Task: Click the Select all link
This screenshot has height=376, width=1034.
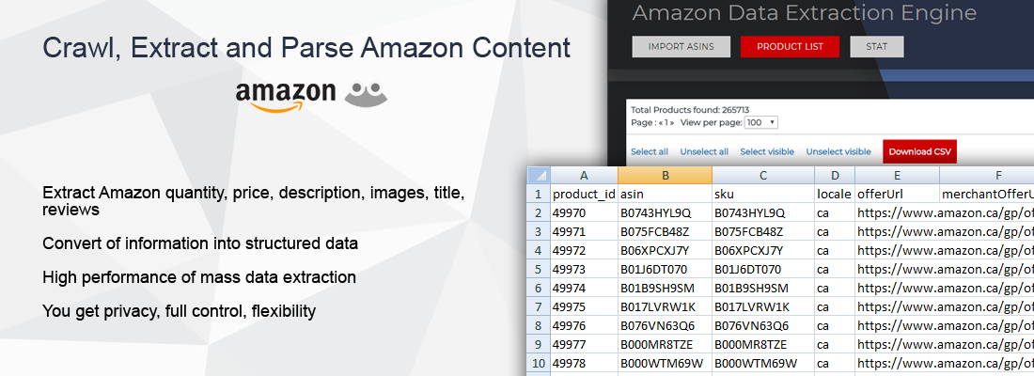Action: 650,151
